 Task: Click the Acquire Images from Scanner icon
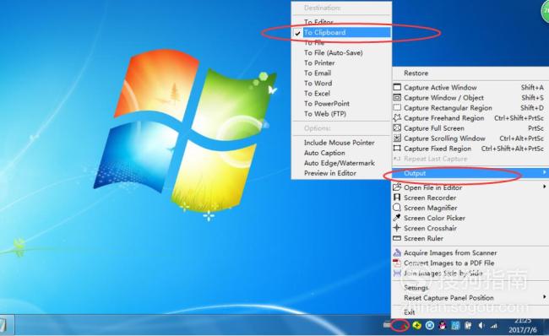click(x=397, y=252)
